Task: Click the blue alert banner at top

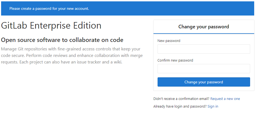Action: (128, 8)
